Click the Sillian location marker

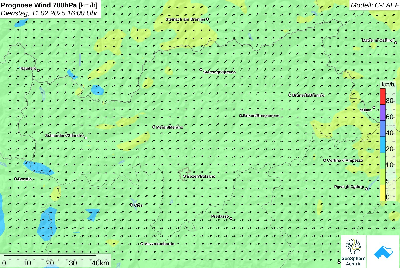point(374,107)
